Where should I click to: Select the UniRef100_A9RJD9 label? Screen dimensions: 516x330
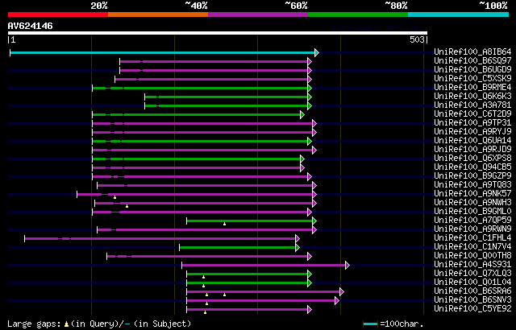(x=472, y=150)
